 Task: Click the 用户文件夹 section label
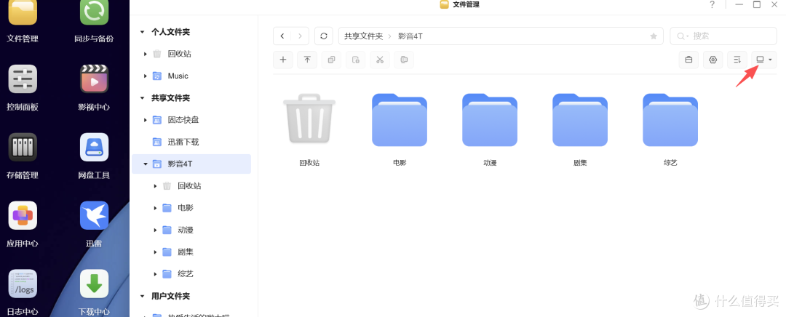click(x=171, y=297)
